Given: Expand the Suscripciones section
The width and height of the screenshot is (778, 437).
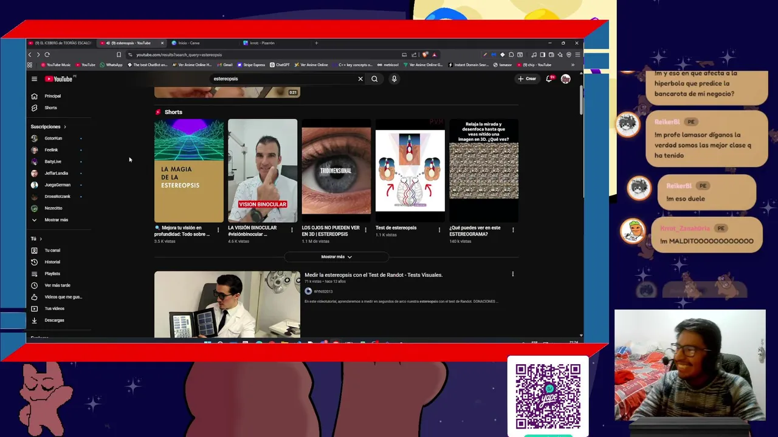Looking at the screenshot, I should click(49, 127).
